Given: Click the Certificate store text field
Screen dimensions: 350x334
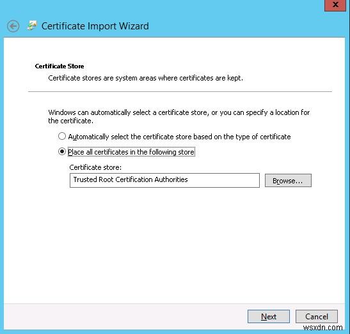Looking at the screenshot, I should click(164, 180).
